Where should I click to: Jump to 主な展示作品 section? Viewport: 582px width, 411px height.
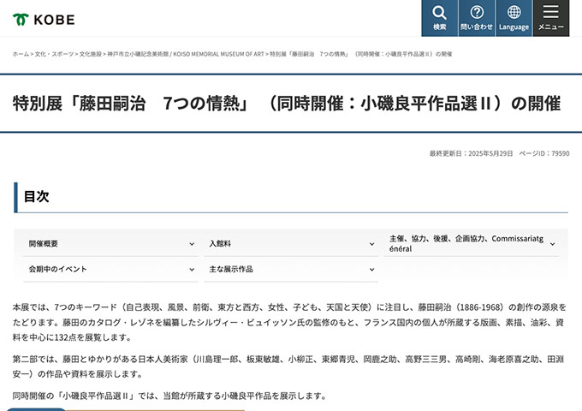click(291, 269)
